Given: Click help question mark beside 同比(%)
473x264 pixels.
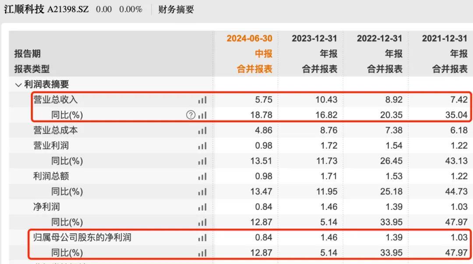Looking at the screenshot, I should 191,115.
